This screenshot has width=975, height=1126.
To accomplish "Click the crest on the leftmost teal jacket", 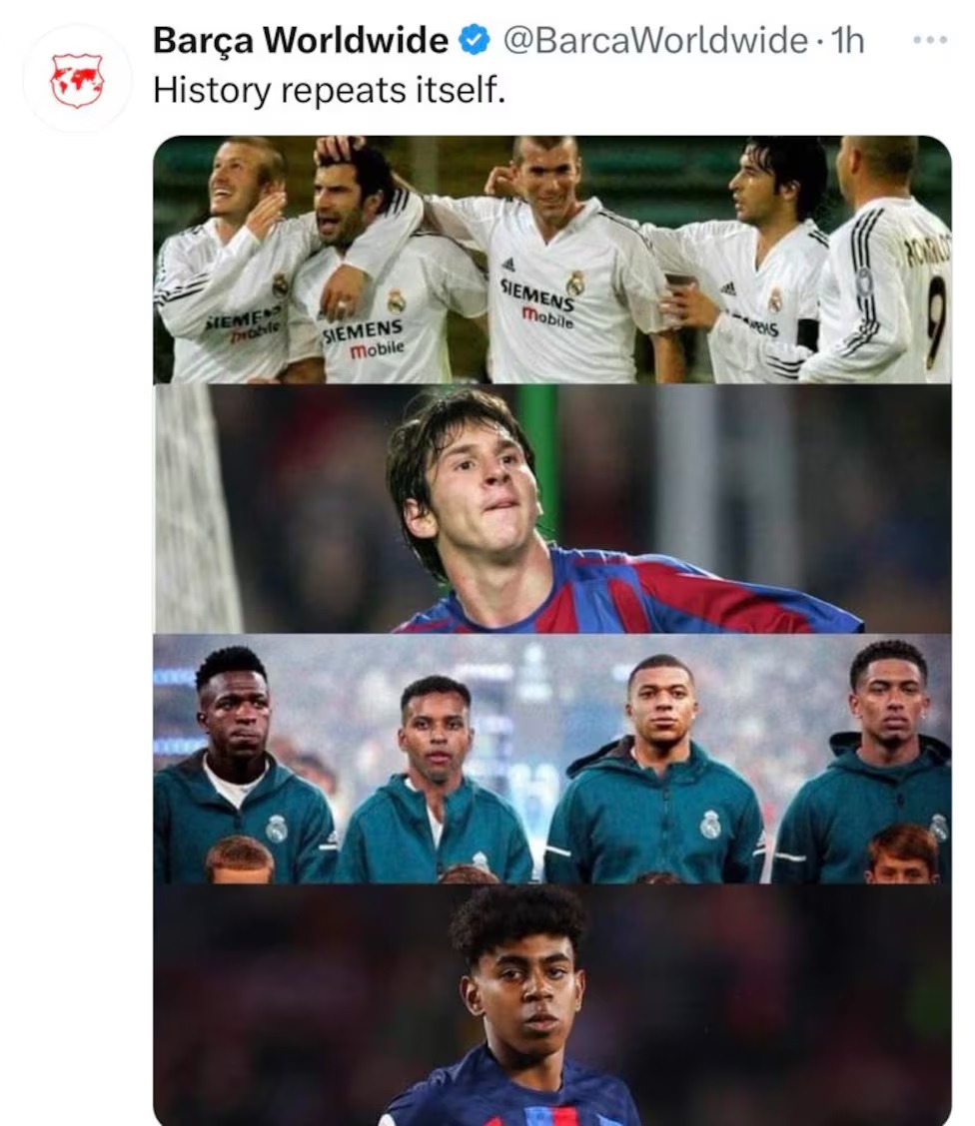I will pyautogui.click(x=277, y=827).
